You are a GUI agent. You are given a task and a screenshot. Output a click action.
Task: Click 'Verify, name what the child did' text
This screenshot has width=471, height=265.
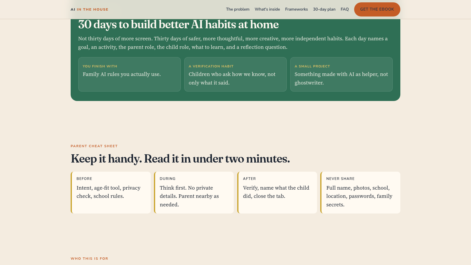point(276,192)
